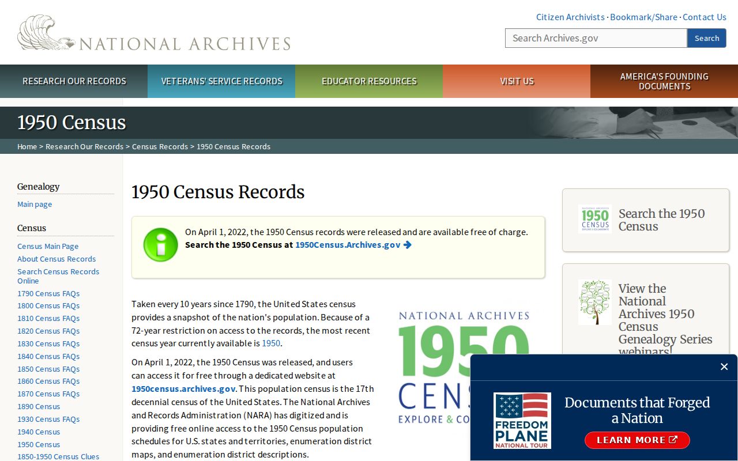Click the Search Archives.gov input field
Screen dimensions: 738x461
[596, 38]
